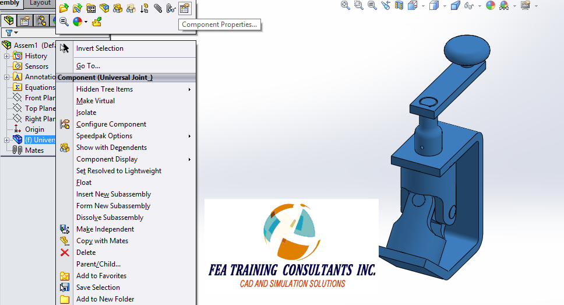Screen dimensions: 564x305
Task: Click yellow steps with green box icon
Action: [x=96, y=22]
